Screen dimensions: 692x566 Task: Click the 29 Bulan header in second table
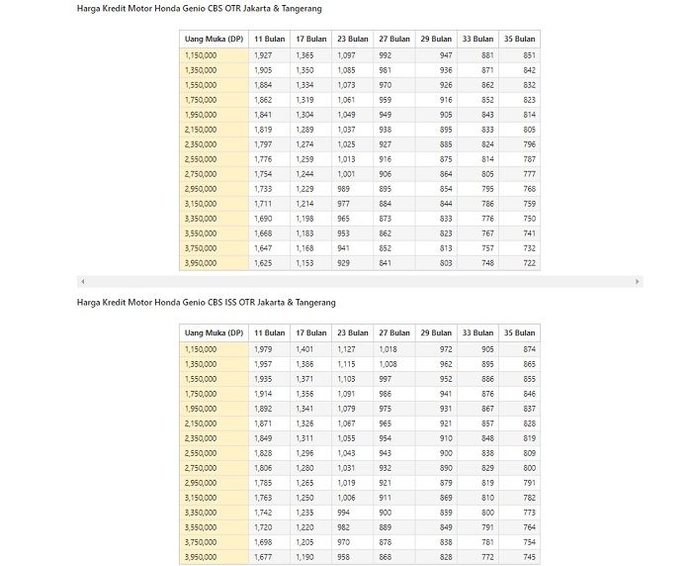pos(436,332)
